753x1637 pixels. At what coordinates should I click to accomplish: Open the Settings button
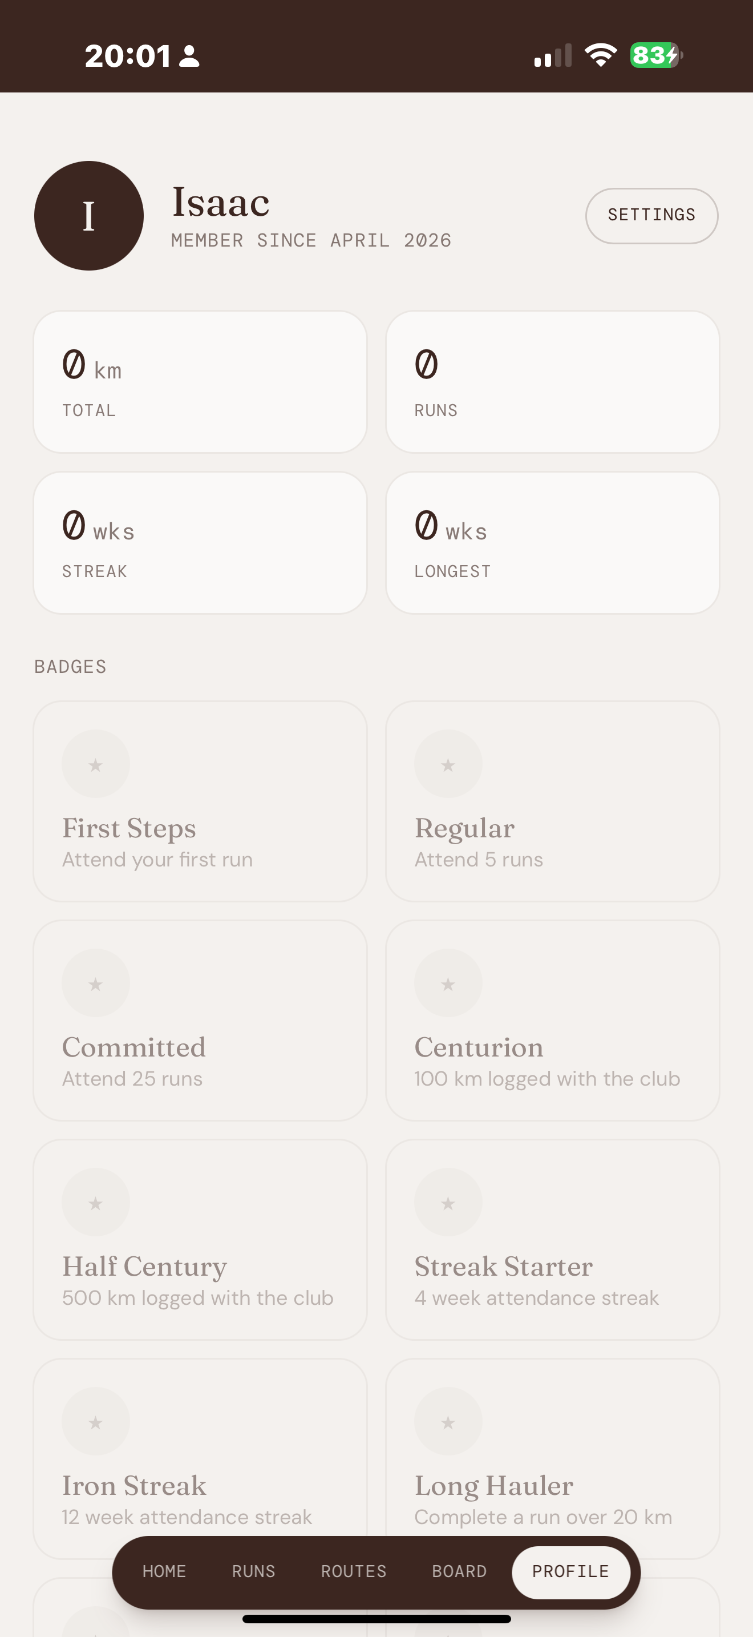pos(651,216)
